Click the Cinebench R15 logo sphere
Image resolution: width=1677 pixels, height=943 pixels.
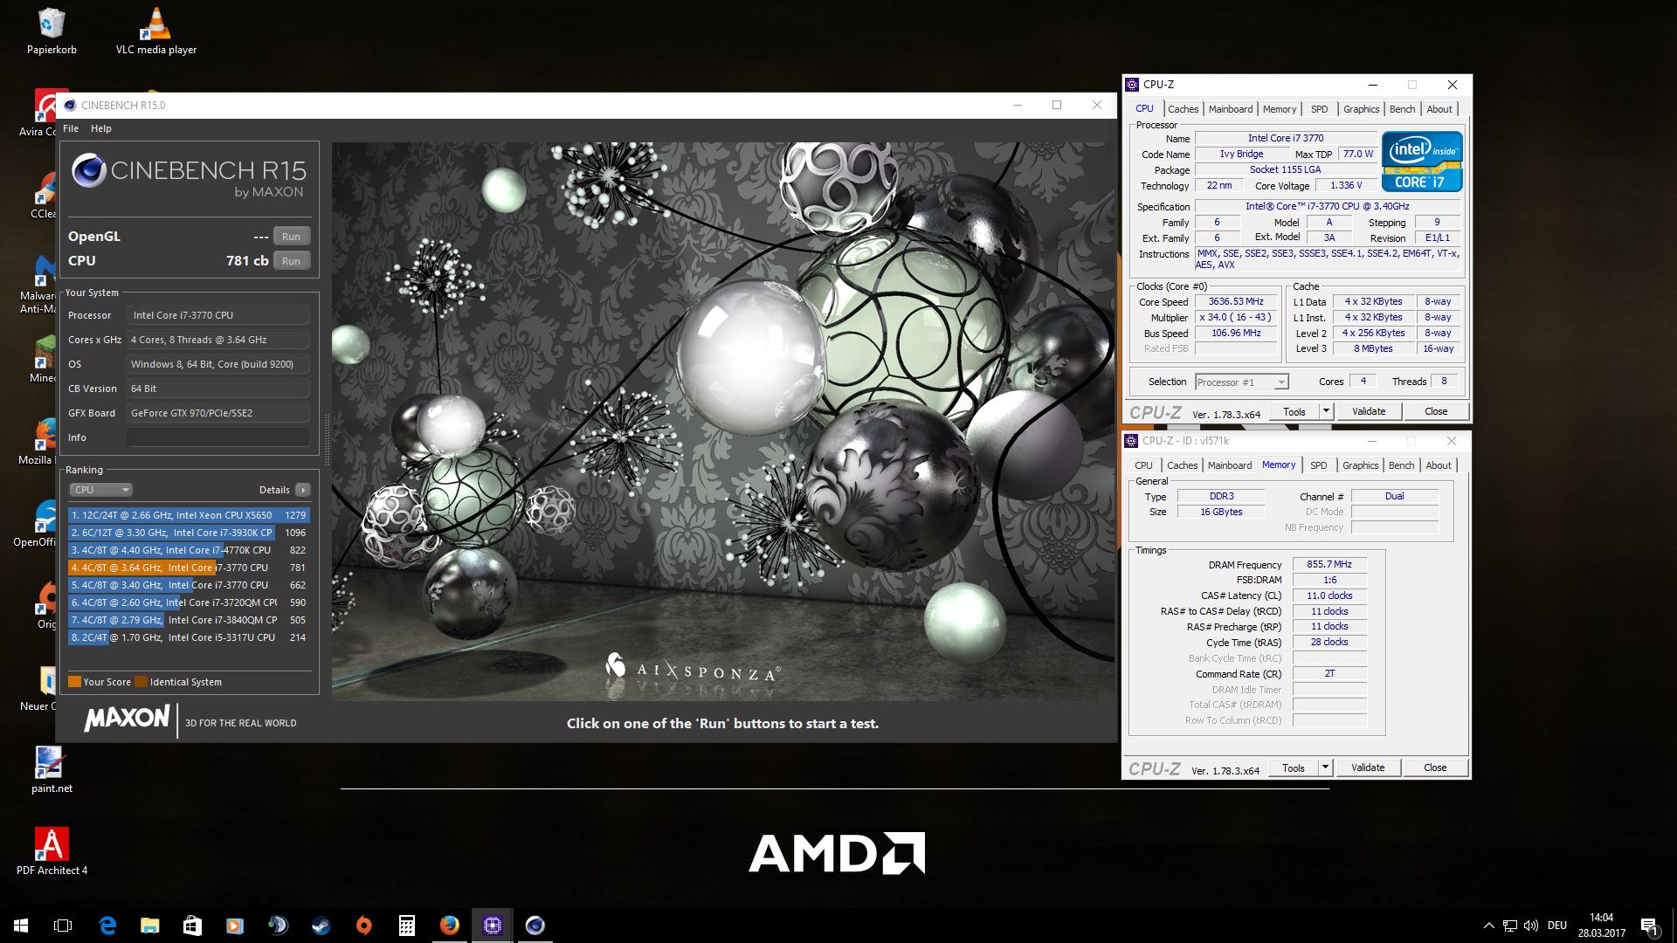pos(88,170)
